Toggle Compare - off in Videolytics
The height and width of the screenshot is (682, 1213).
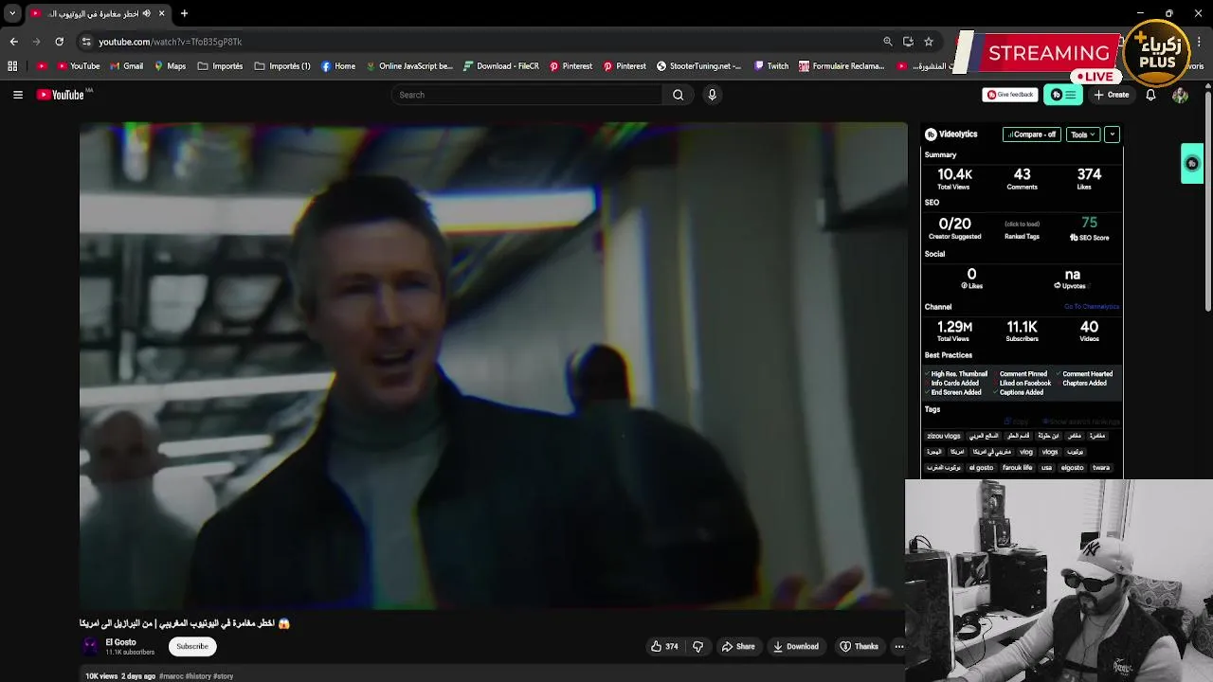coord(1032,135)
